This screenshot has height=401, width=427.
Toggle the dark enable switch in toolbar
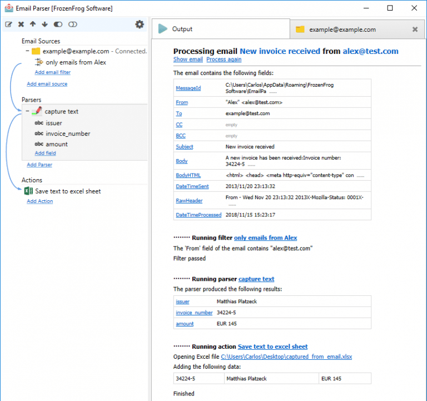point(58,24)
